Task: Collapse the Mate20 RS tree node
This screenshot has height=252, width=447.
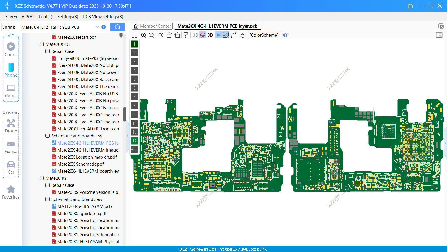Action: coord(41,178)
